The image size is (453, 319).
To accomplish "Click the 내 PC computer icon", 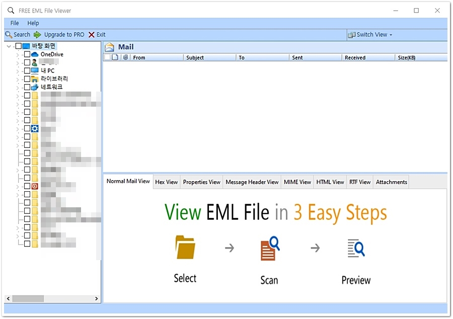I will 35,70.
